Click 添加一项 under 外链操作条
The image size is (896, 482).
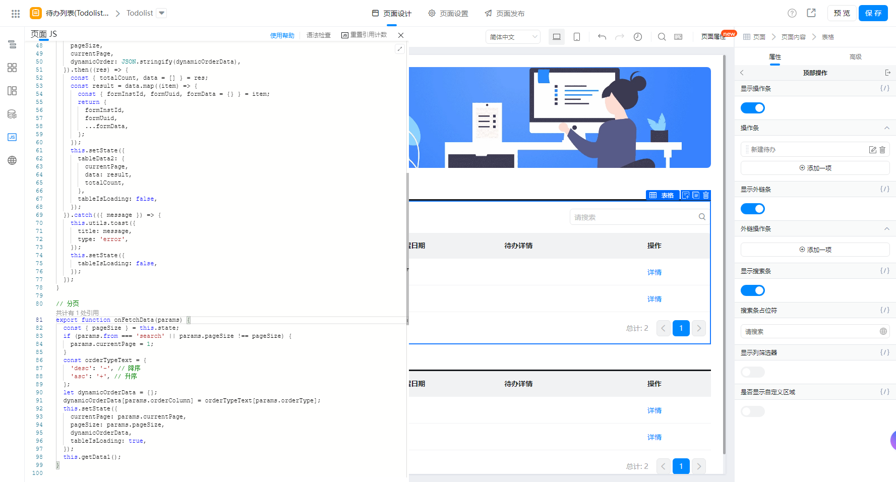(x=815, y=250)
